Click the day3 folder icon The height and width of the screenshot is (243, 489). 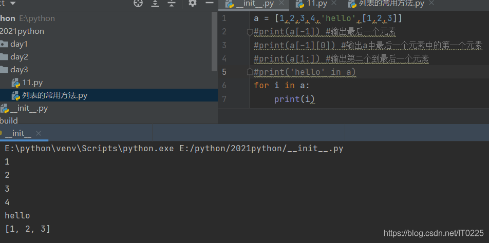tap(4, 70)
